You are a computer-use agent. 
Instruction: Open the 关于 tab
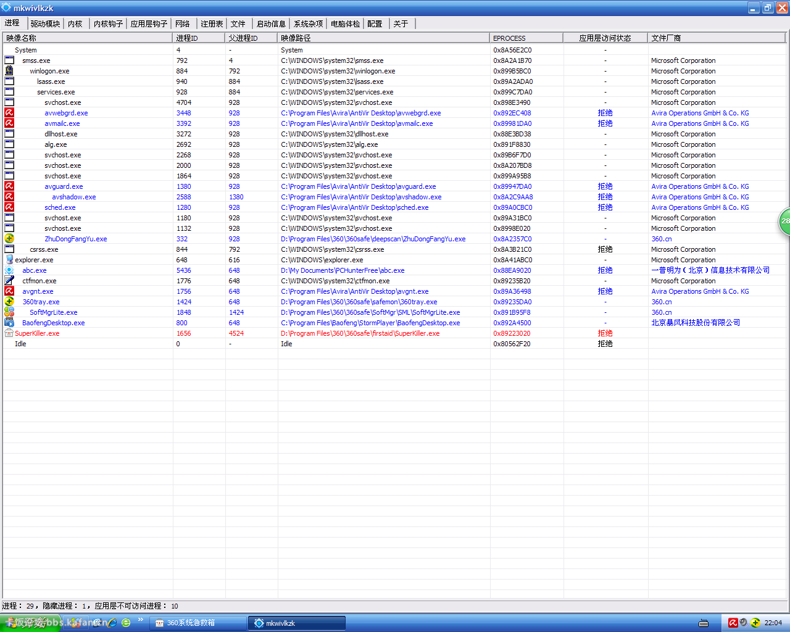point(401,23)
